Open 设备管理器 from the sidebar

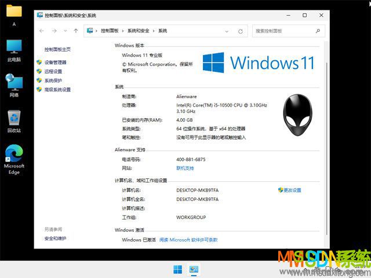click(56, 63)
